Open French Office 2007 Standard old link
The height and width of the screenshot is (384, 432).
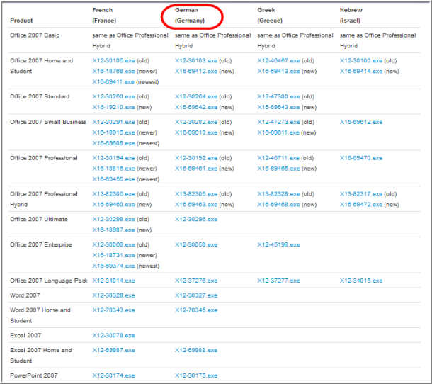[113, 97]
